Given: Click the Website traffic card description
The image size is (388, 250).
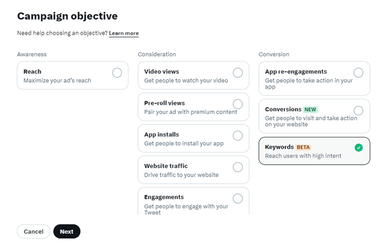Looking at the screenshot, I should click(181, 175).
